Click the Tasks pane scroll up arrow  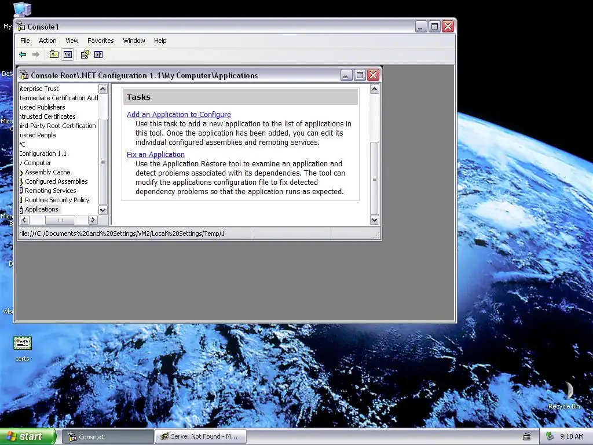pyautogui.click(x=375, y=89)
